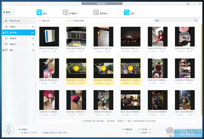The image size is (204, 139).
Task: Click the 刷新 refresh icon
Action: pos(126,12)
